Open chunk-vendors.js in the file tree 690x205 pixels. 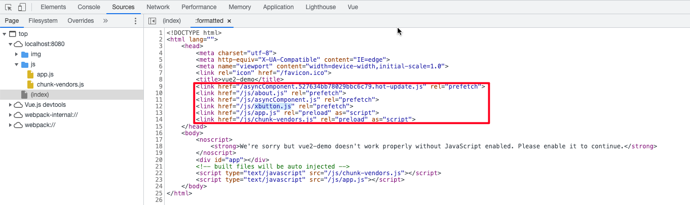(60, 85)
